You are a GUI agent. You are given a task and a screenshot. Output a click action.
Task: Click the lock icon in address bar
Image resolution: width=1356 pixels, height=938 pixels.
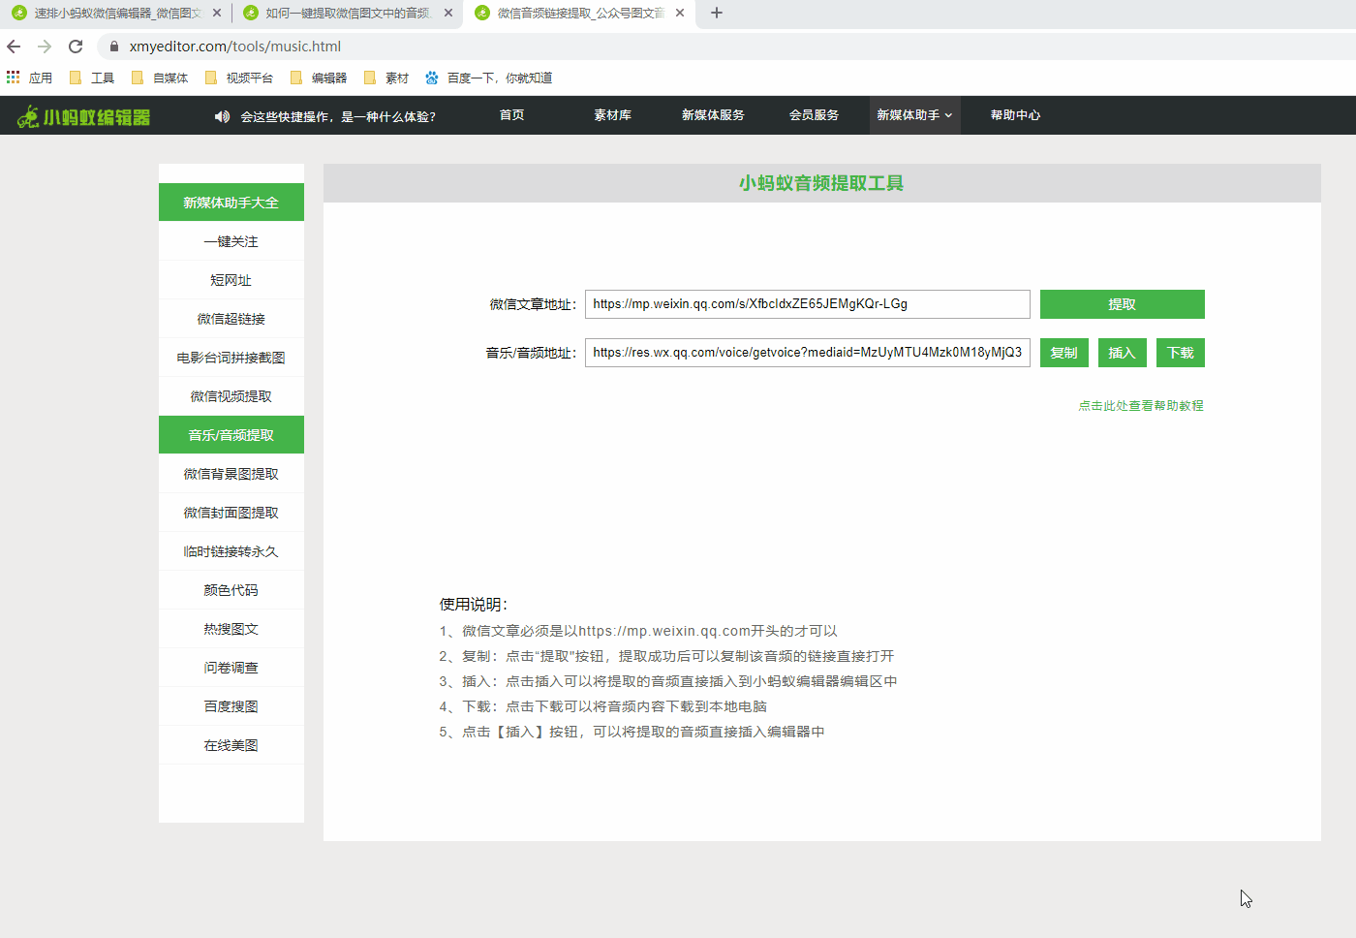[114, 47]
